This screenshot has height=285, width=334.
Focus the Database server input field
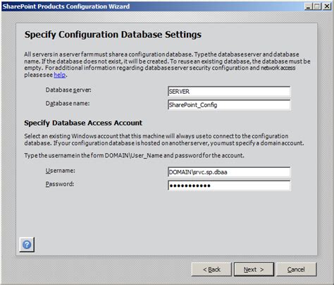click(x=229, y=92)
